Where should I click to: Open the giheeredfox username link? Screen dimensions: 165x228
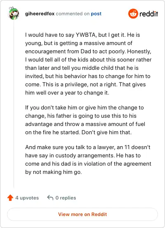[x=40, y=14]
